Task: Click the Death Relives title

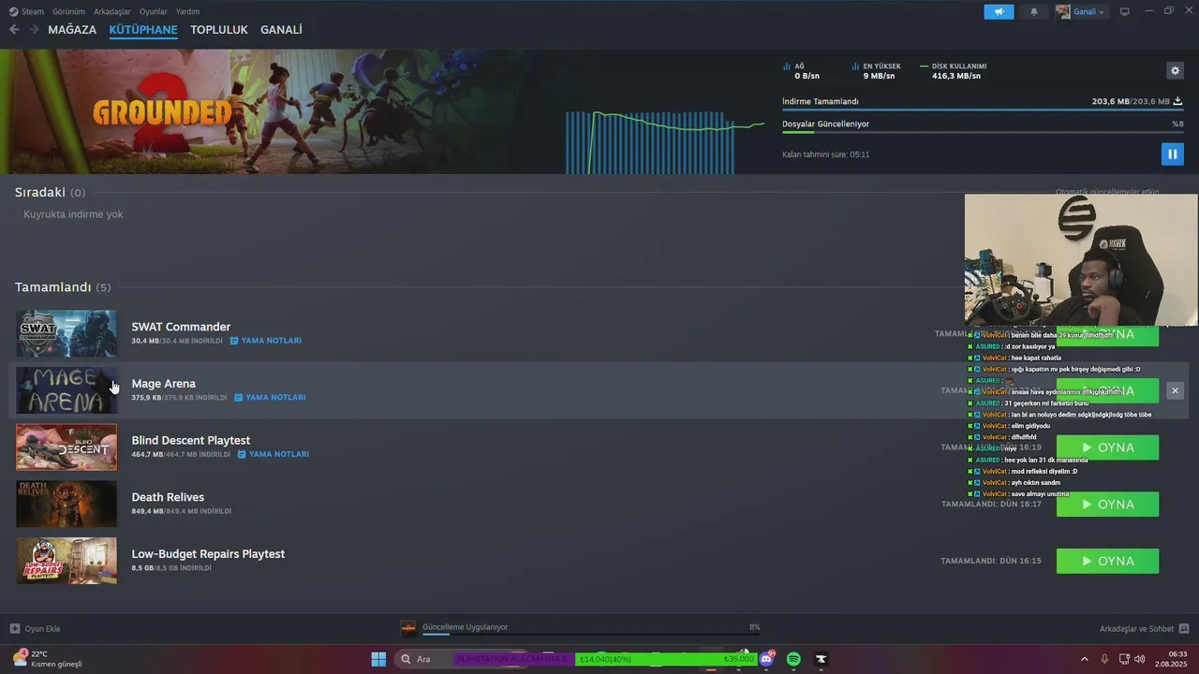Action: (168, 497)
